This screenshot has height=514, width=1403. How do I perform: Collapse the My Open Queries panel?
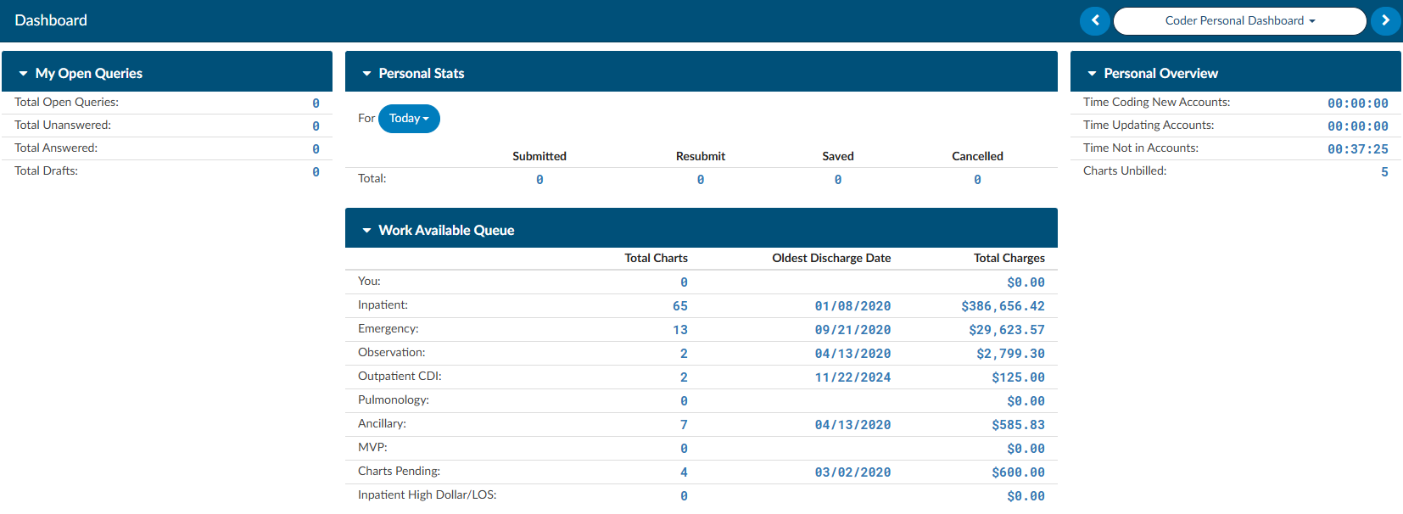[23, 74]
